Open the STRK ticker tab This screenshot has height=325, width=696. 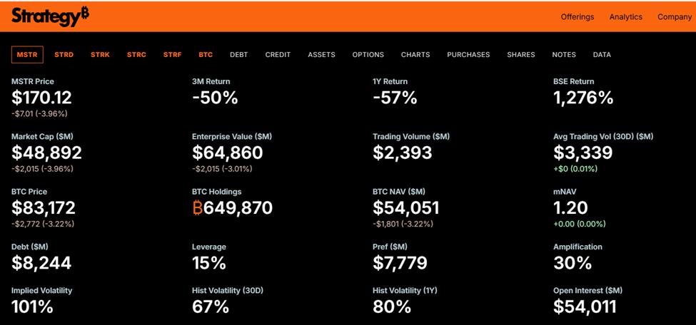pos(100,55)
